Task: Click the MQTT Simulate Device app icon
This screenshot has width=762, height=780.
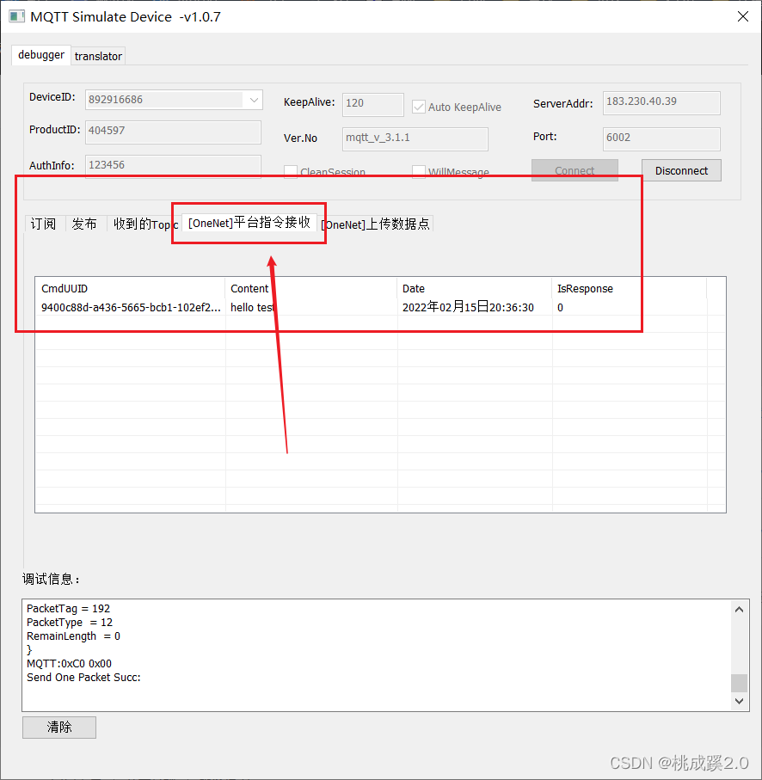Action: coord(16,16)
